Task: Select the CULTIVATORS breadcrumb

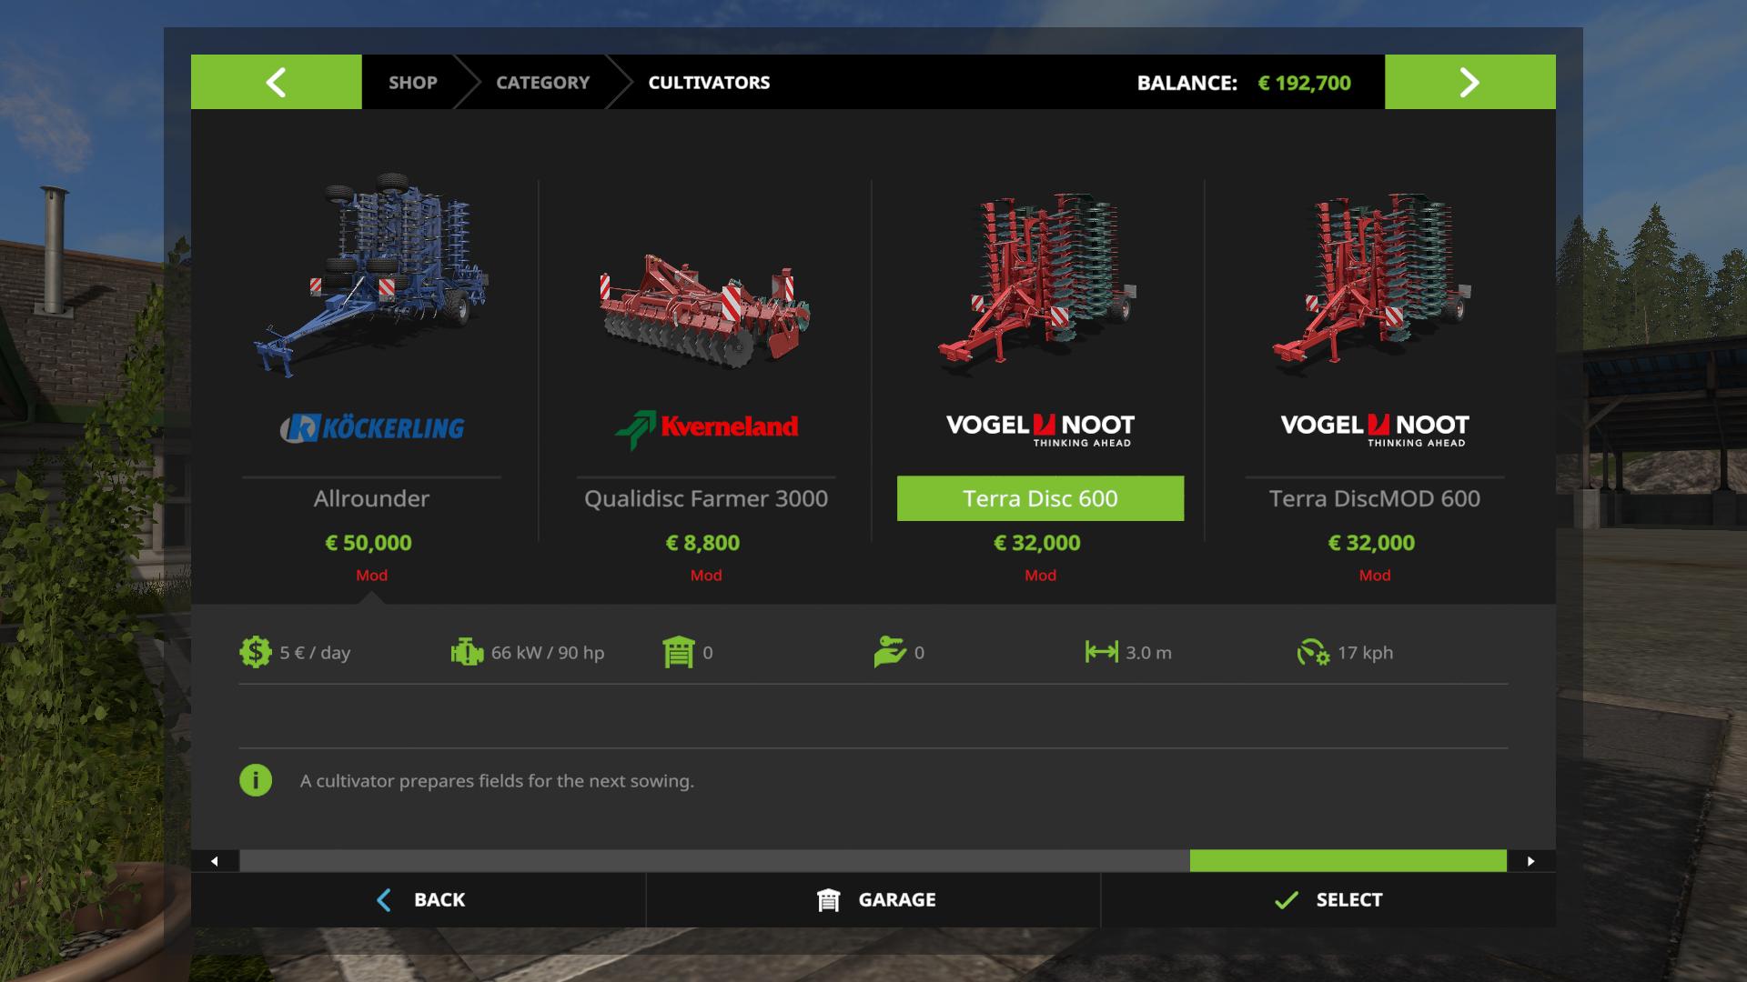Action: click(709, 82)
